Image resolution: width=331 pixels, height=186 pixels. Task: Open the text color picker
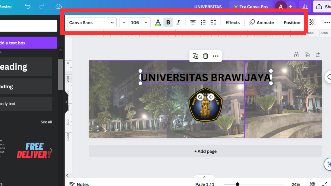[158, 22]
